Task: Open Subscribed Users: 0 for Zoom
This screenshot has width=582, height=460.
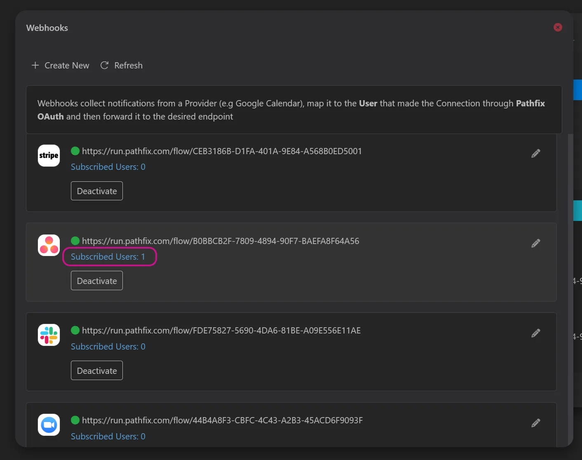Action: pos(108,437)
